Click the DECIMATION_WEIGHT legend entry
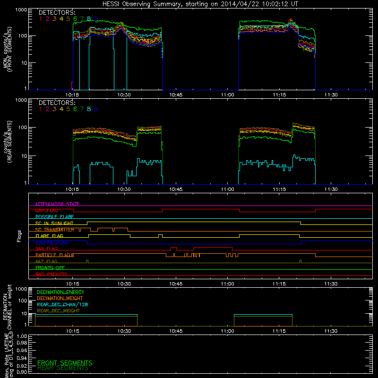 60,298
